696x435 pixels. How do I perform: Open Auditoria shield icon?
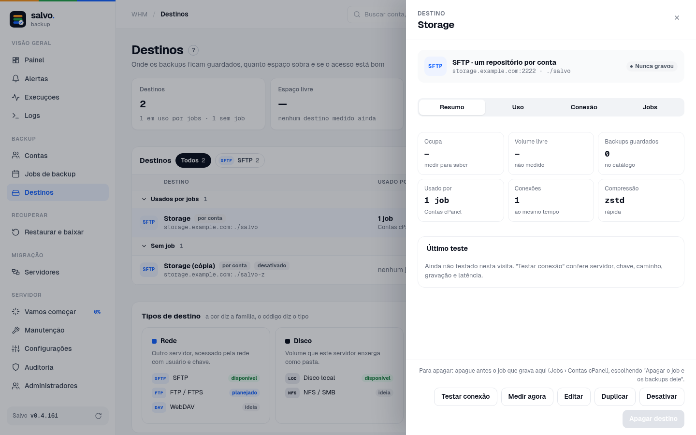click(16, 367)
